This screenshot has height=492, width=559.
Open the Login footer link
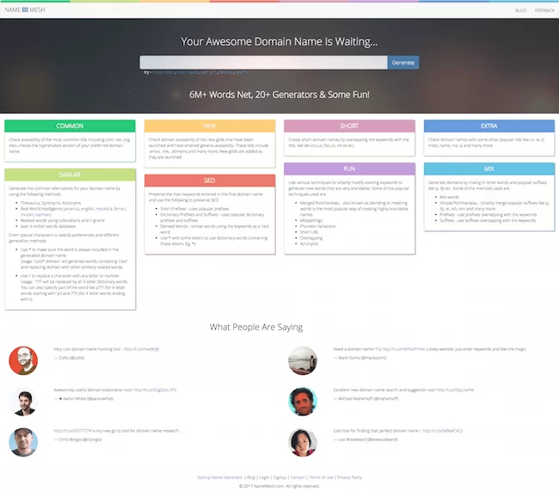(264, 477)
